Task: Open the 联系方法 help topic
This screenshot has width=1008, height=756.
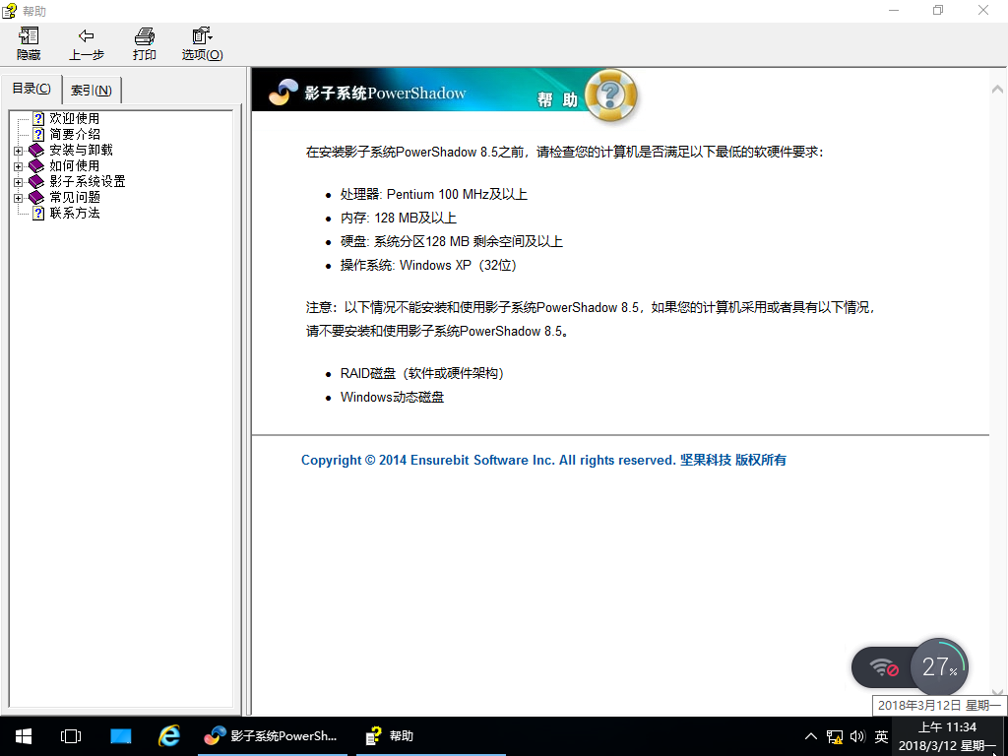Action: [x=75, y=213]
